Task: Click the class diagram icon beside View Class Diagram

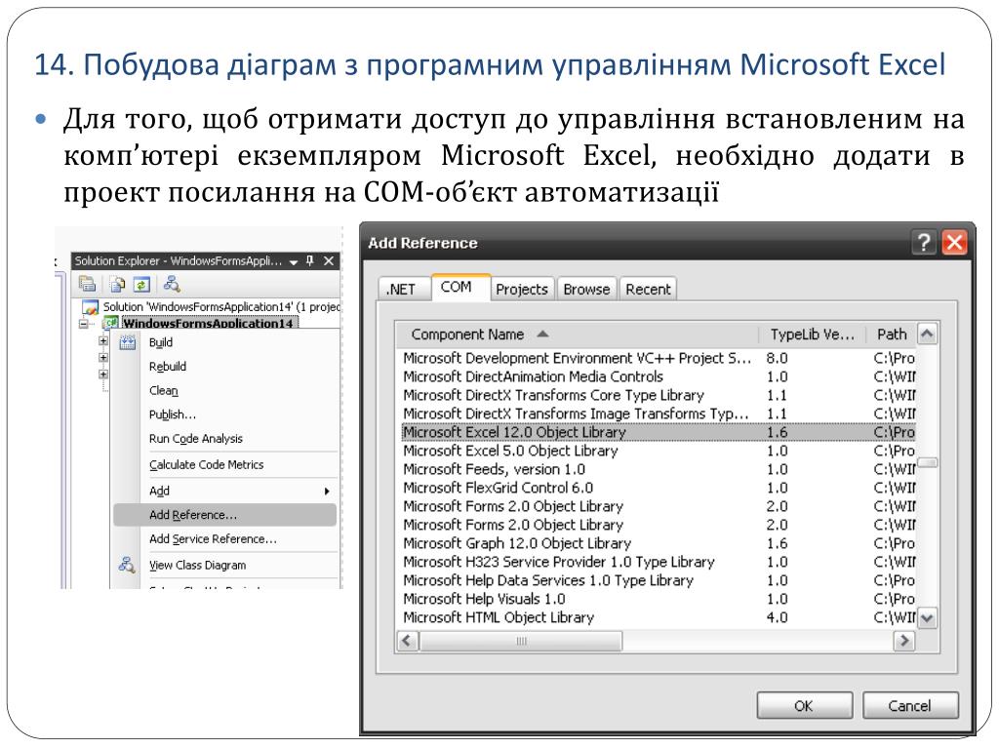Action: click(x=127, y=565)
